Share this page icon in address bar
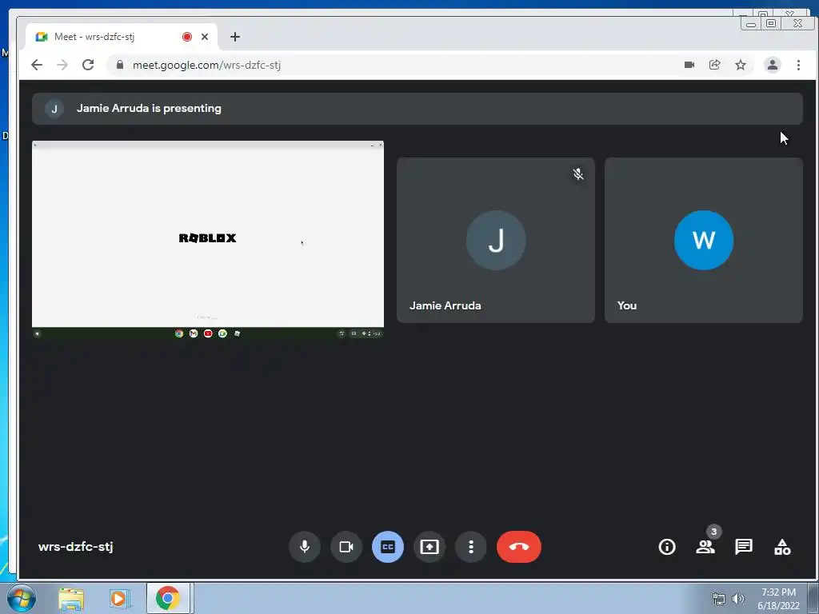Screen dimensions: 819x614 tap(715, 65)
